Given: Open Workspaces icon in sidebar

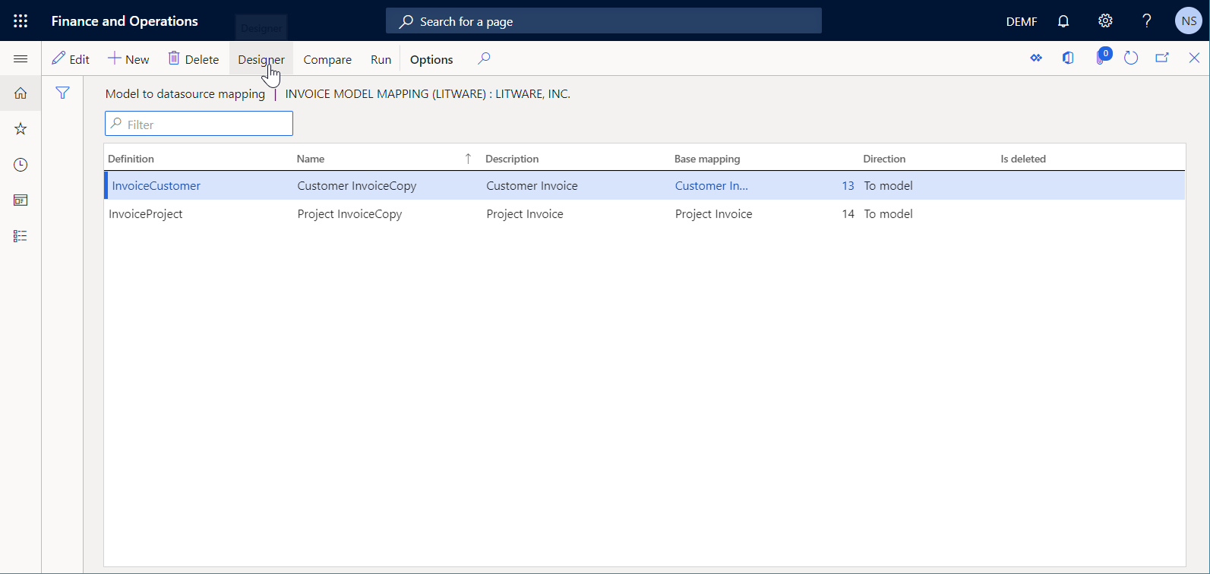Looking at the screenshot, I should (21, 200).
